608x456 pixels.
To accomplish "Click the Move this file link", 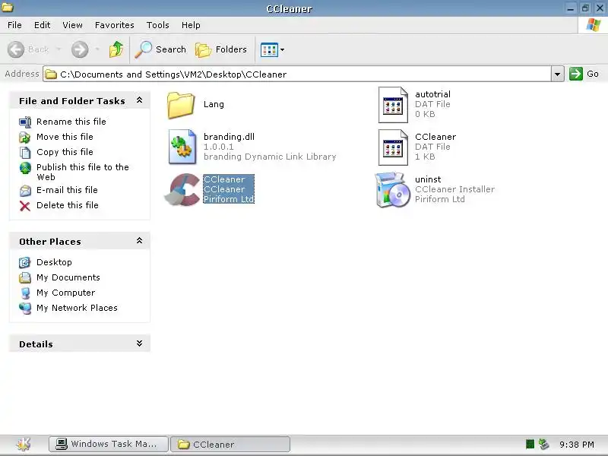I will tap(65, 137).
